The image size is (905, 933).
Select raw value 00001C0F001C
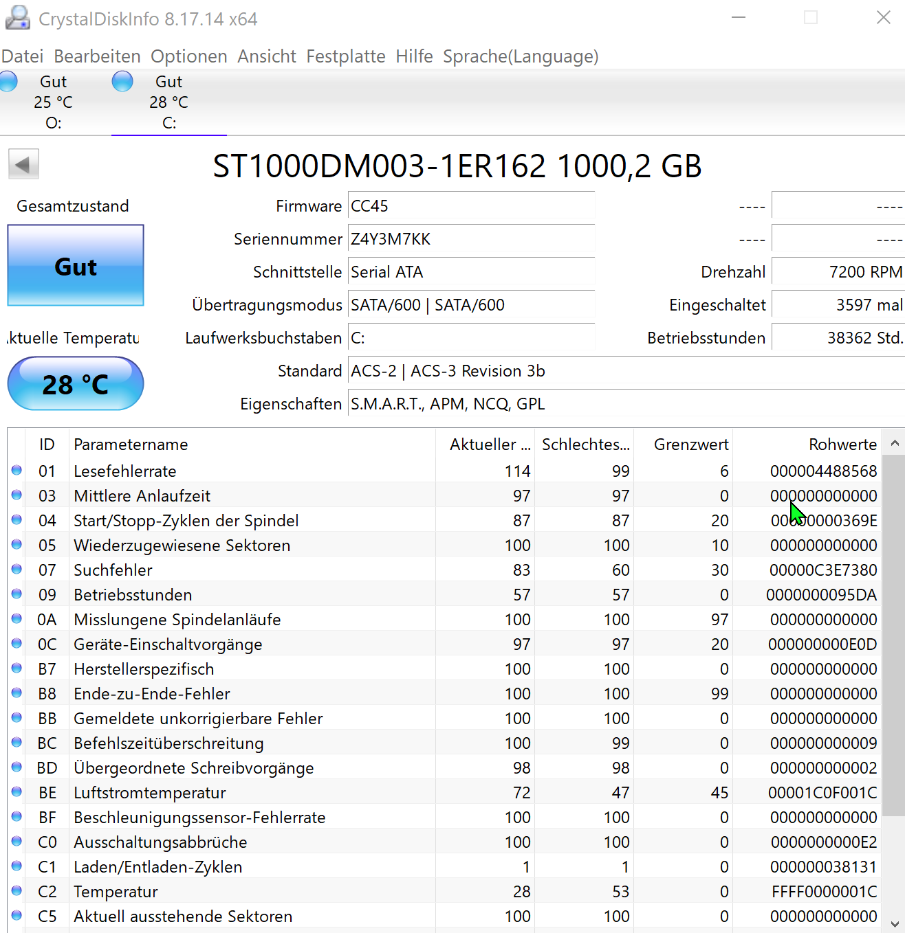[x=822, y=793]
